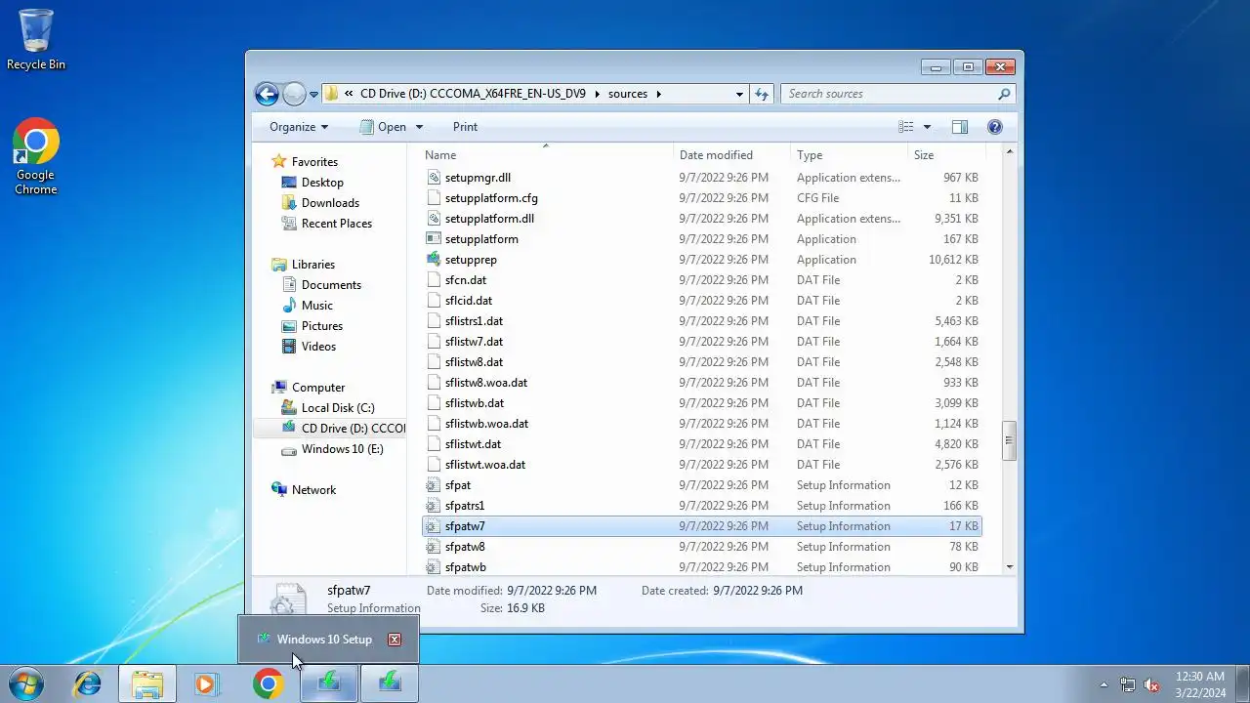Select sfpatwb setup information file
Screen dimensions: 1250x703
466,567
